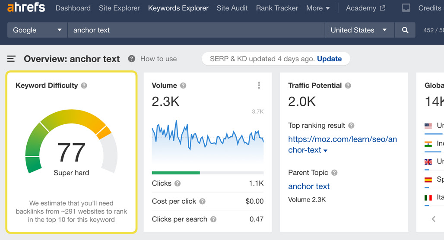
Task: Click the Volume help icon
Action: pyautogui.click(x=183, y=85)
